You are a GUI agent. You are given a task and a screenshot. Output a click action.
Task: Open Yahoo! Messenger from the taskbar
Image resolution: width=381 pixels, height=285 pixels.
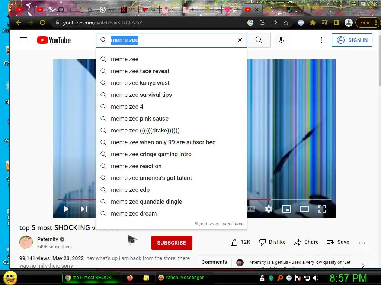[184, 278]
